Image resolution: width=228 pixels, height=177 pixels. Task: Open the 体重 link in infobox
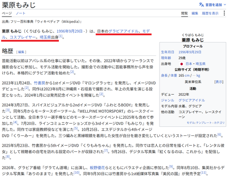pos(174,76)
